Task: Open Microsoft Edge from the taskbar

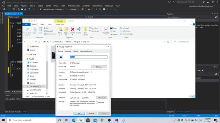Action: (74, 120)
